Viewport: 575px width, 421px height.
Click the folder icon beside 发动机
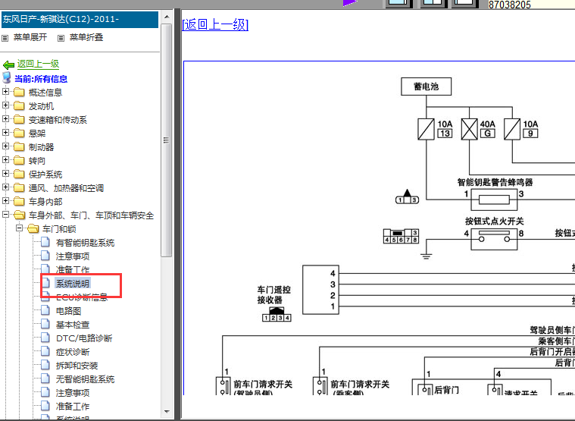coord(19,105)
